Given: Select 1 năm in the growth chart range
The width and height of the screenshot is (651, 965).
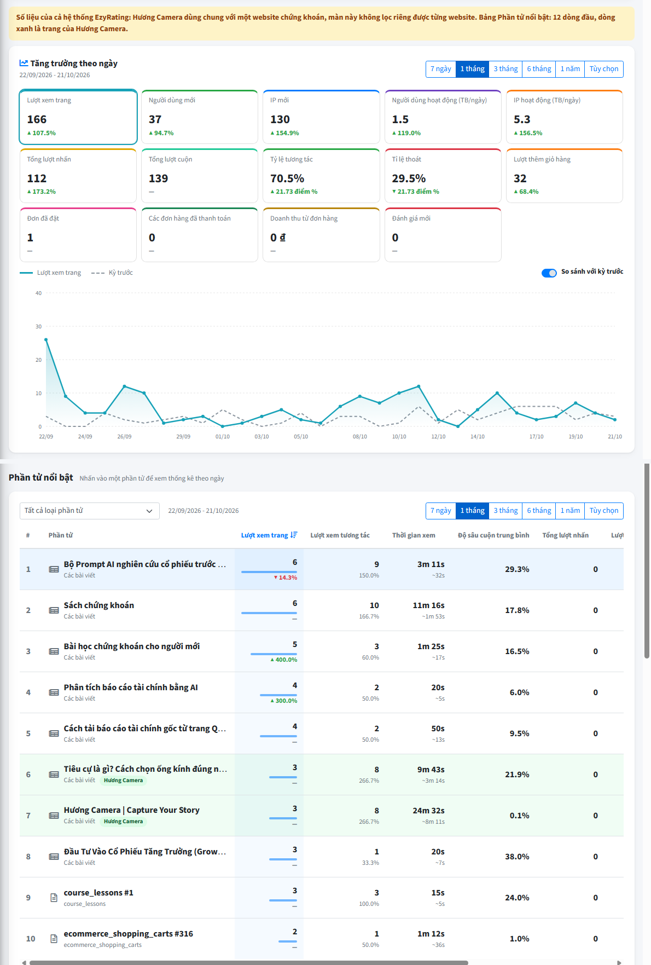Looking at the screenshot, I should point(570,69).
